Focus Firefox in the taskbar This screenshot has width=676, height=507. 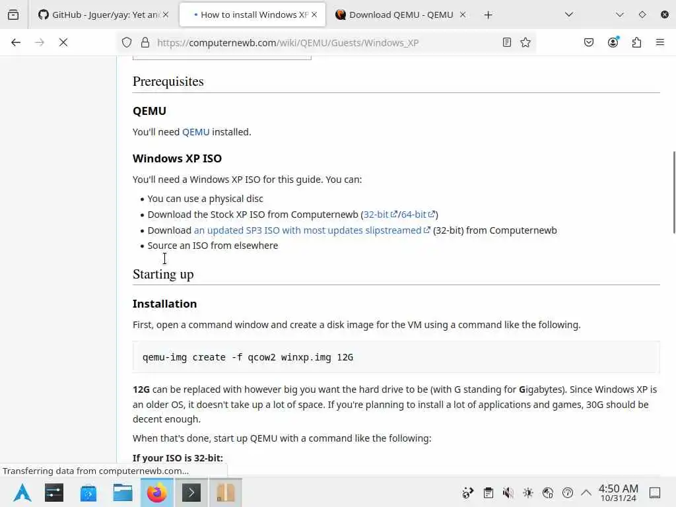click(157, 492)
